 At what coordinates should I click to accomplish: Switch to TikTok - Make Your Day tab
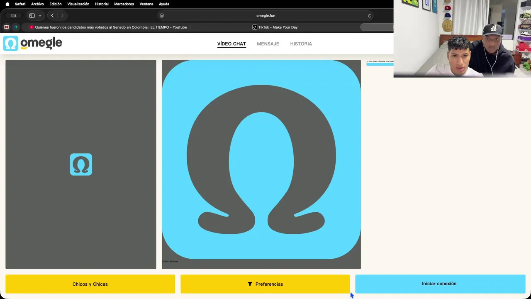275,27
